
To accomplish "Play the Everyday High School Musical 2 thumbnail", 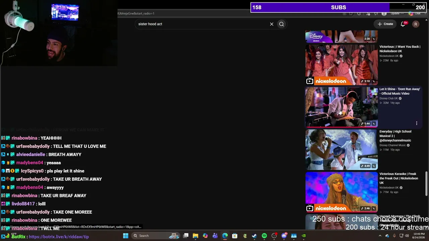I will click(x=342, y=150).
